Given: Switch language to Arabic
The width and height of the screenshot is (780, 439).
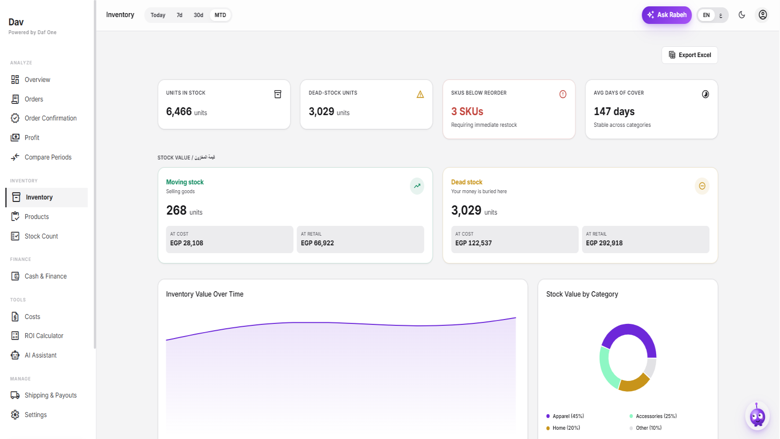Looking at the screenshot, I should pyautogui.click(x=721, y=15).
